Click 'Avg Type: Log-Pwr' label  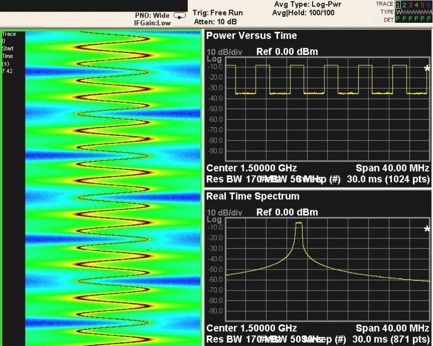pyautogui.click(x=308, y=4)
